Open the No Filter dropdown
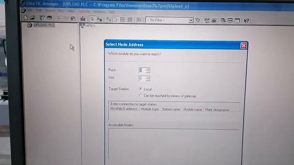Image resolution: width=294 pixels, height=165 pixels. 191,20
